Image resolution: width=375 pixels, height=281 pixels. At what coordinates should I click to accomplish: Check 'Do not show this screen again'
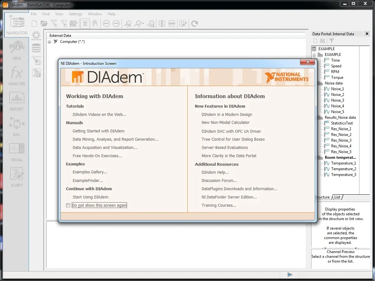tap(68, 205)
